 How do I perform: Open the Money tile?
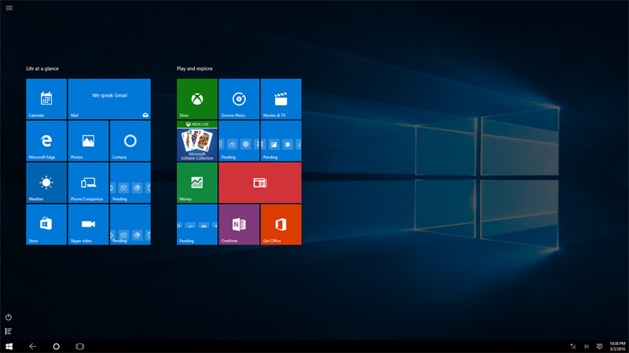click(x=197, y=183)
